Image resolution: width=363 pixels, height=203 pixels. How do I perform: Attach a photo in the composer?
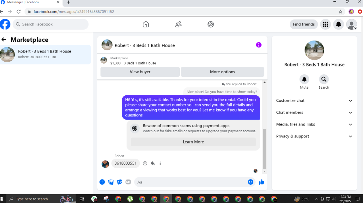pyautogui.click(x=111, y=182)
